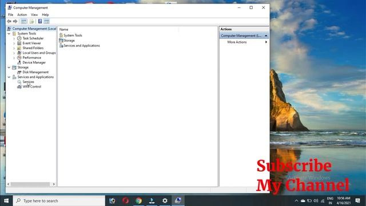Open the File menu
This screenshot has width=366, height=206.
11,15
